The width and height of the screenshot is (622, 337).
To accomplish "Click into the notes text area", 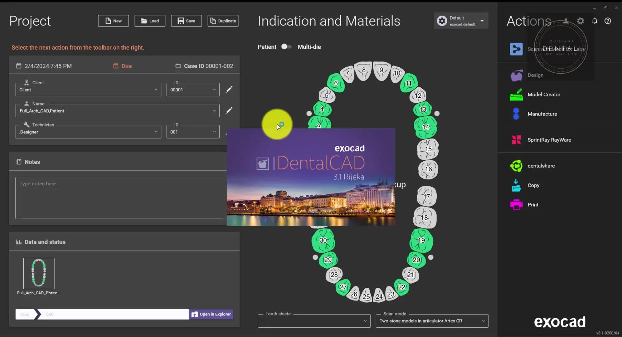I will click(x=121, y=198).
